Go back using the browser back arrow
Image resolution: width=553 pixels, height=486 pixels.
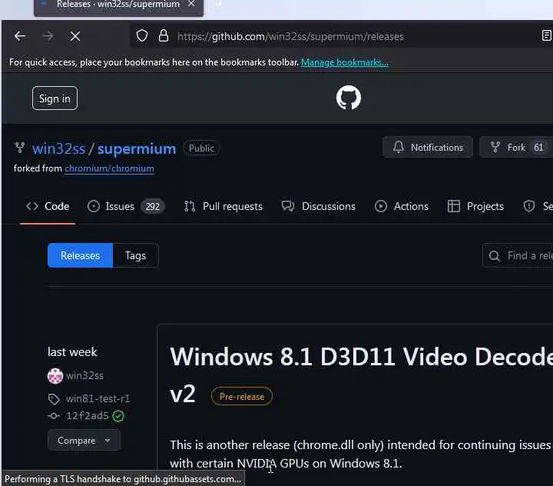pyautogui.click(x=20, y=36)
